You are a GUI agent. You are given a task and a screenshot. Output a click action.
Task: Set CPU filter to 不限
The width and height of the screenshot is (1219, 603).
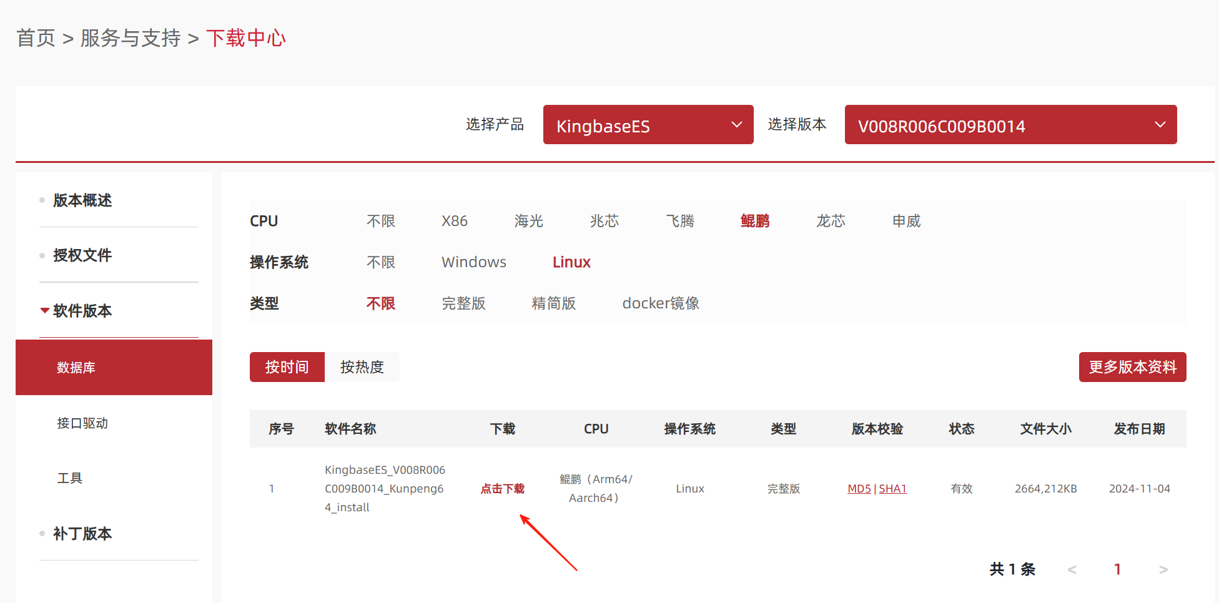pyautogui.click(x=381, y=221)
